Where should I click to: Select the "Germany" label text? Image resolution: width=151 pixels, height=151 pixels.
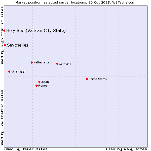65,64
